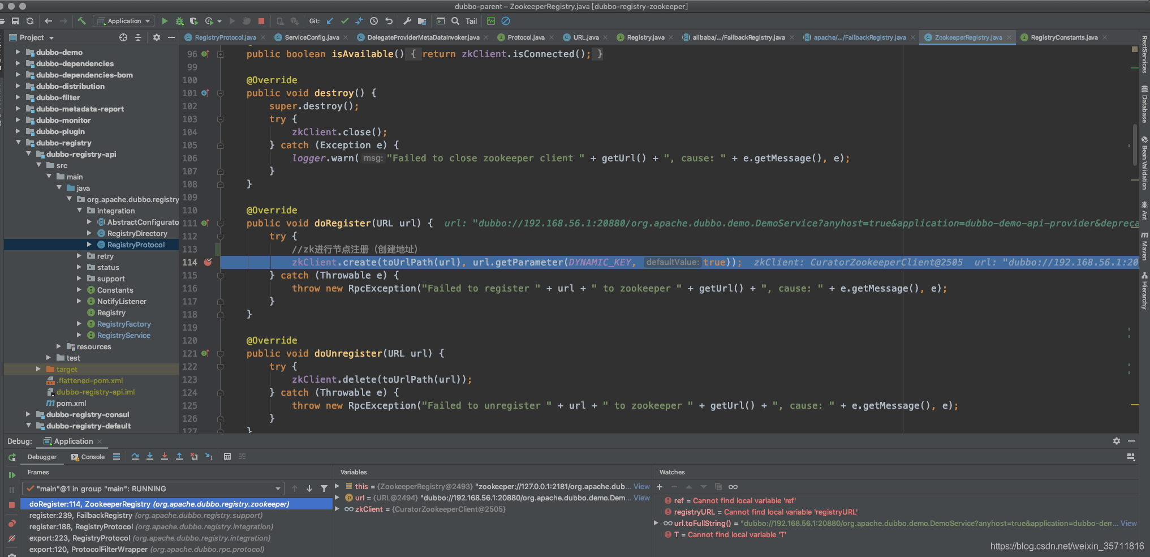Select frame register:239, FailbackRegistry
This screenshot has height=557, width=1150.
pyautogui.click(x=176, y=515)
